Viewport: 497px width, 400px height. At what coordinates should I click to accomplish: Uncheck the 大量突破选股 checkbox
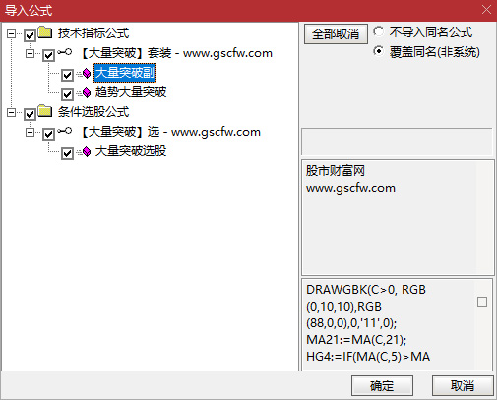point(67,153)
